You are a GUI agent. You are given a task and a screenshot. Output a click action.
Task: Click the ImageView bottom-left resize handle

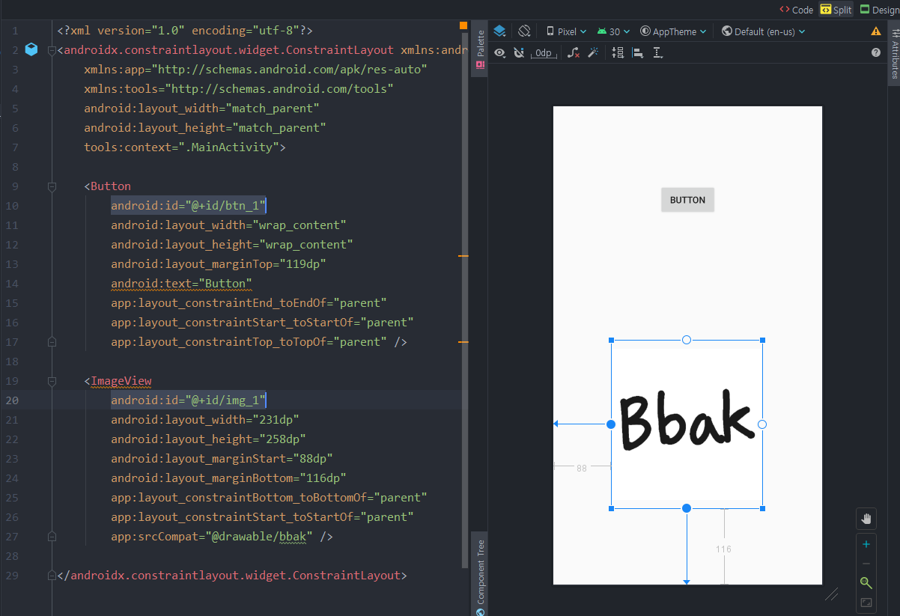coord(612,508)
